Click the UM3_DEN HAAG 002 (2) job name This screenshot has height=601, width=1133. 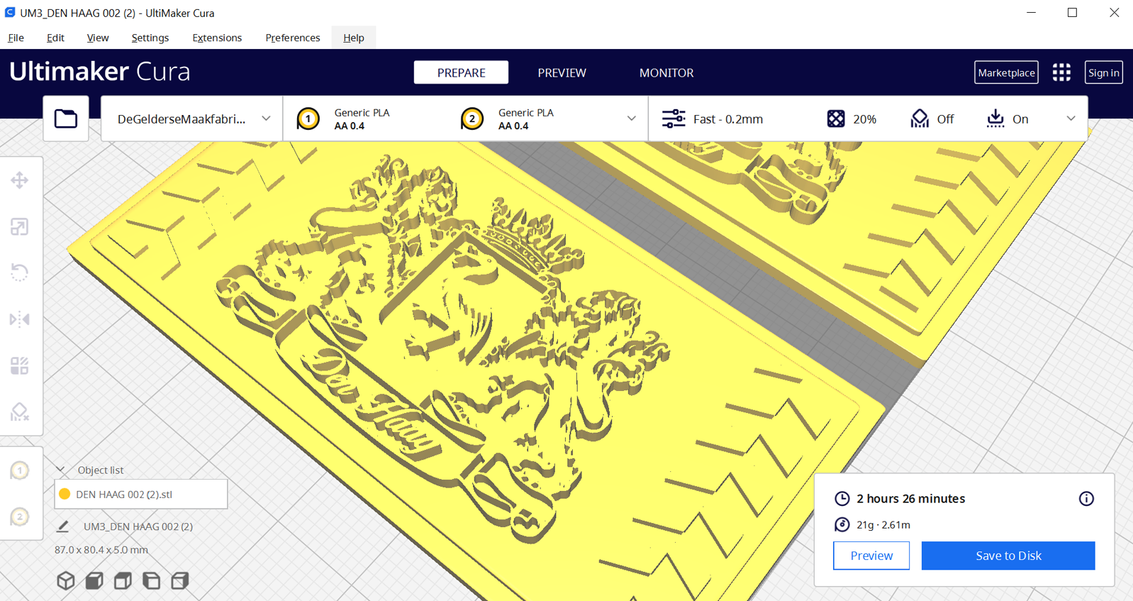[138, 526]
